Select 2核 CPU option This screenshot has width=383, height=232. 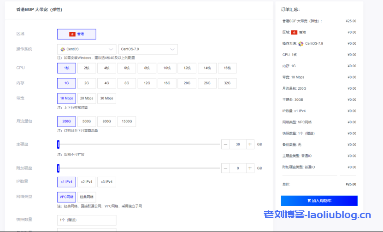pyautogui.click(x=87, y=68)
